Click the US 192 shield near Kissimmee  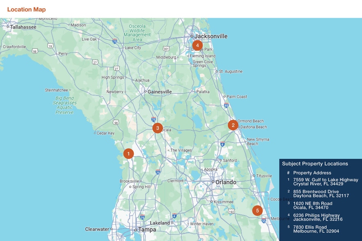coord(231,211)
